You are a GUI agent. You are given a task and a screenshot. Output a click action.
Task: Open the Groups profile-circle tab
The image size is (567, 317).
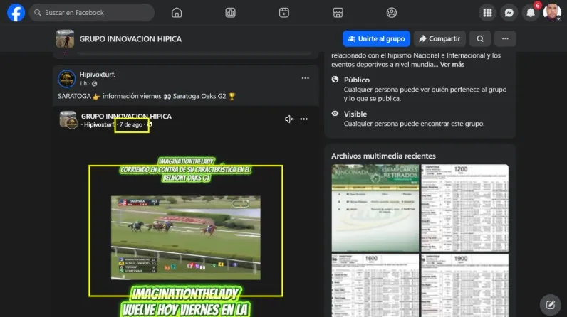click(391, 13)
